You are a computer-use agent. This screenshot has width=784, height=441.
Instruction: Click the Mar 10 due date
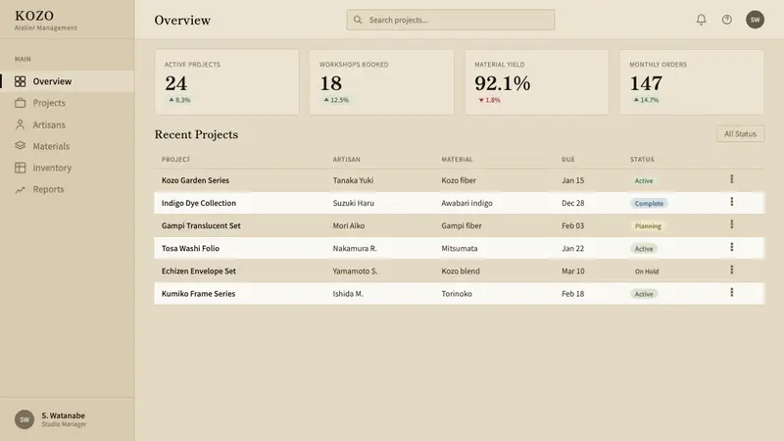tap(572, 271)
